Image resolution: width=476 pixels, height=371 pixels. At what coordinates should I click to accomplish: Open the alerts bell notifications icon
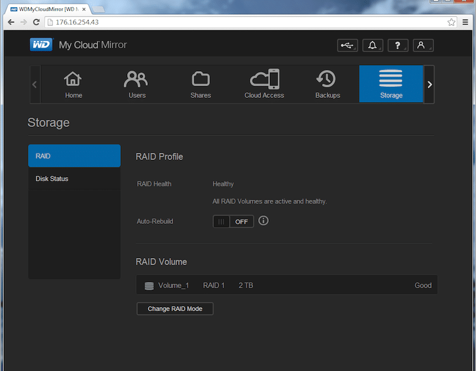(372, 45)
